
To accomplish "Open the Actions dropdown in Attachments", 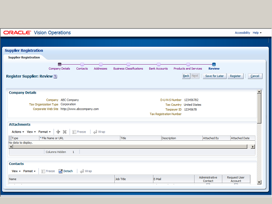I will click(x=18, y=132).
